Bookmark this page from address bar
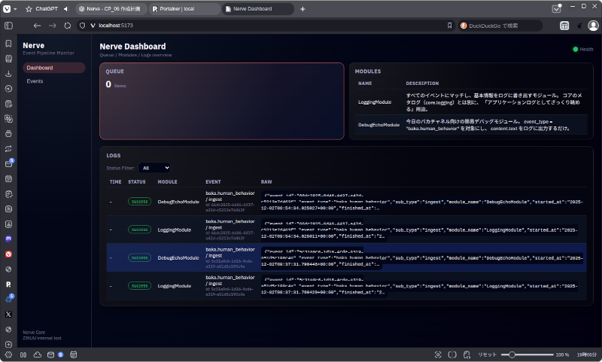Image resolution: width=602 pixels, height=362 pixels. [450, 25]
